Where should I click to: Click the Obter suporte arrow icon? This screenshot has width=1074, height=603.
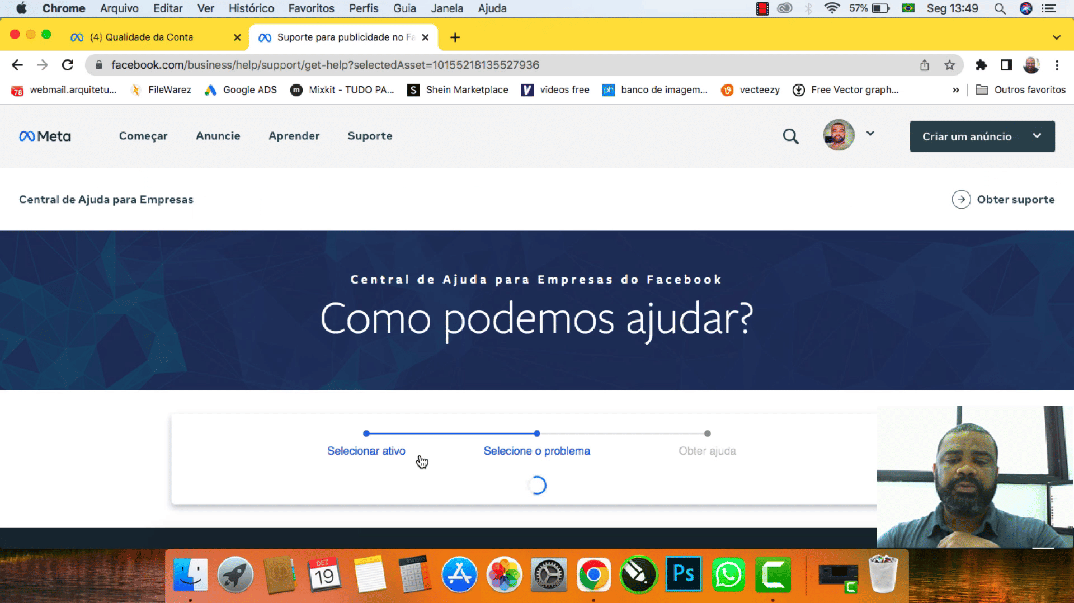click(x=961, y=200)
